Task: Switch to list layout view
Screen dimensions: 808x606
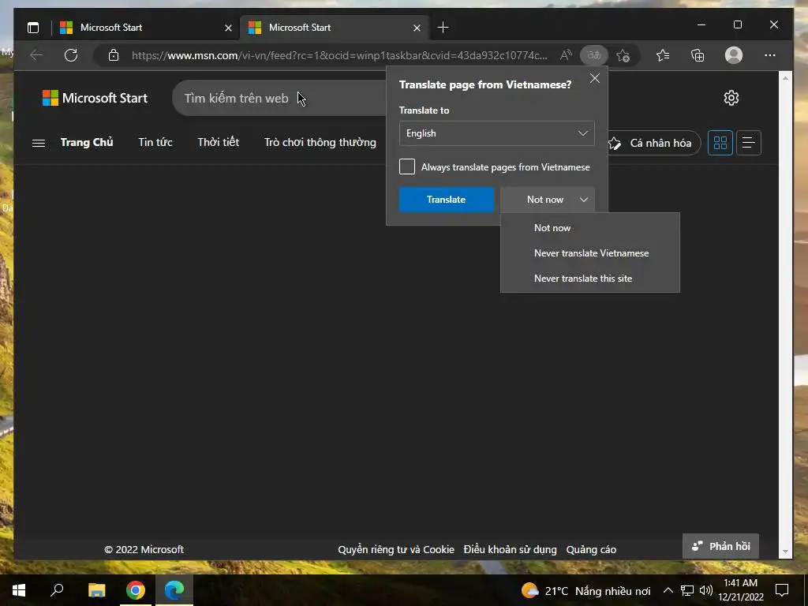Action: point(748,143)
